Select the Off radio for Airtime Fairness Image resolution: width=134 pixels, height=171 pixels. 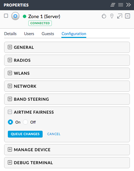(x=25, y=122)
